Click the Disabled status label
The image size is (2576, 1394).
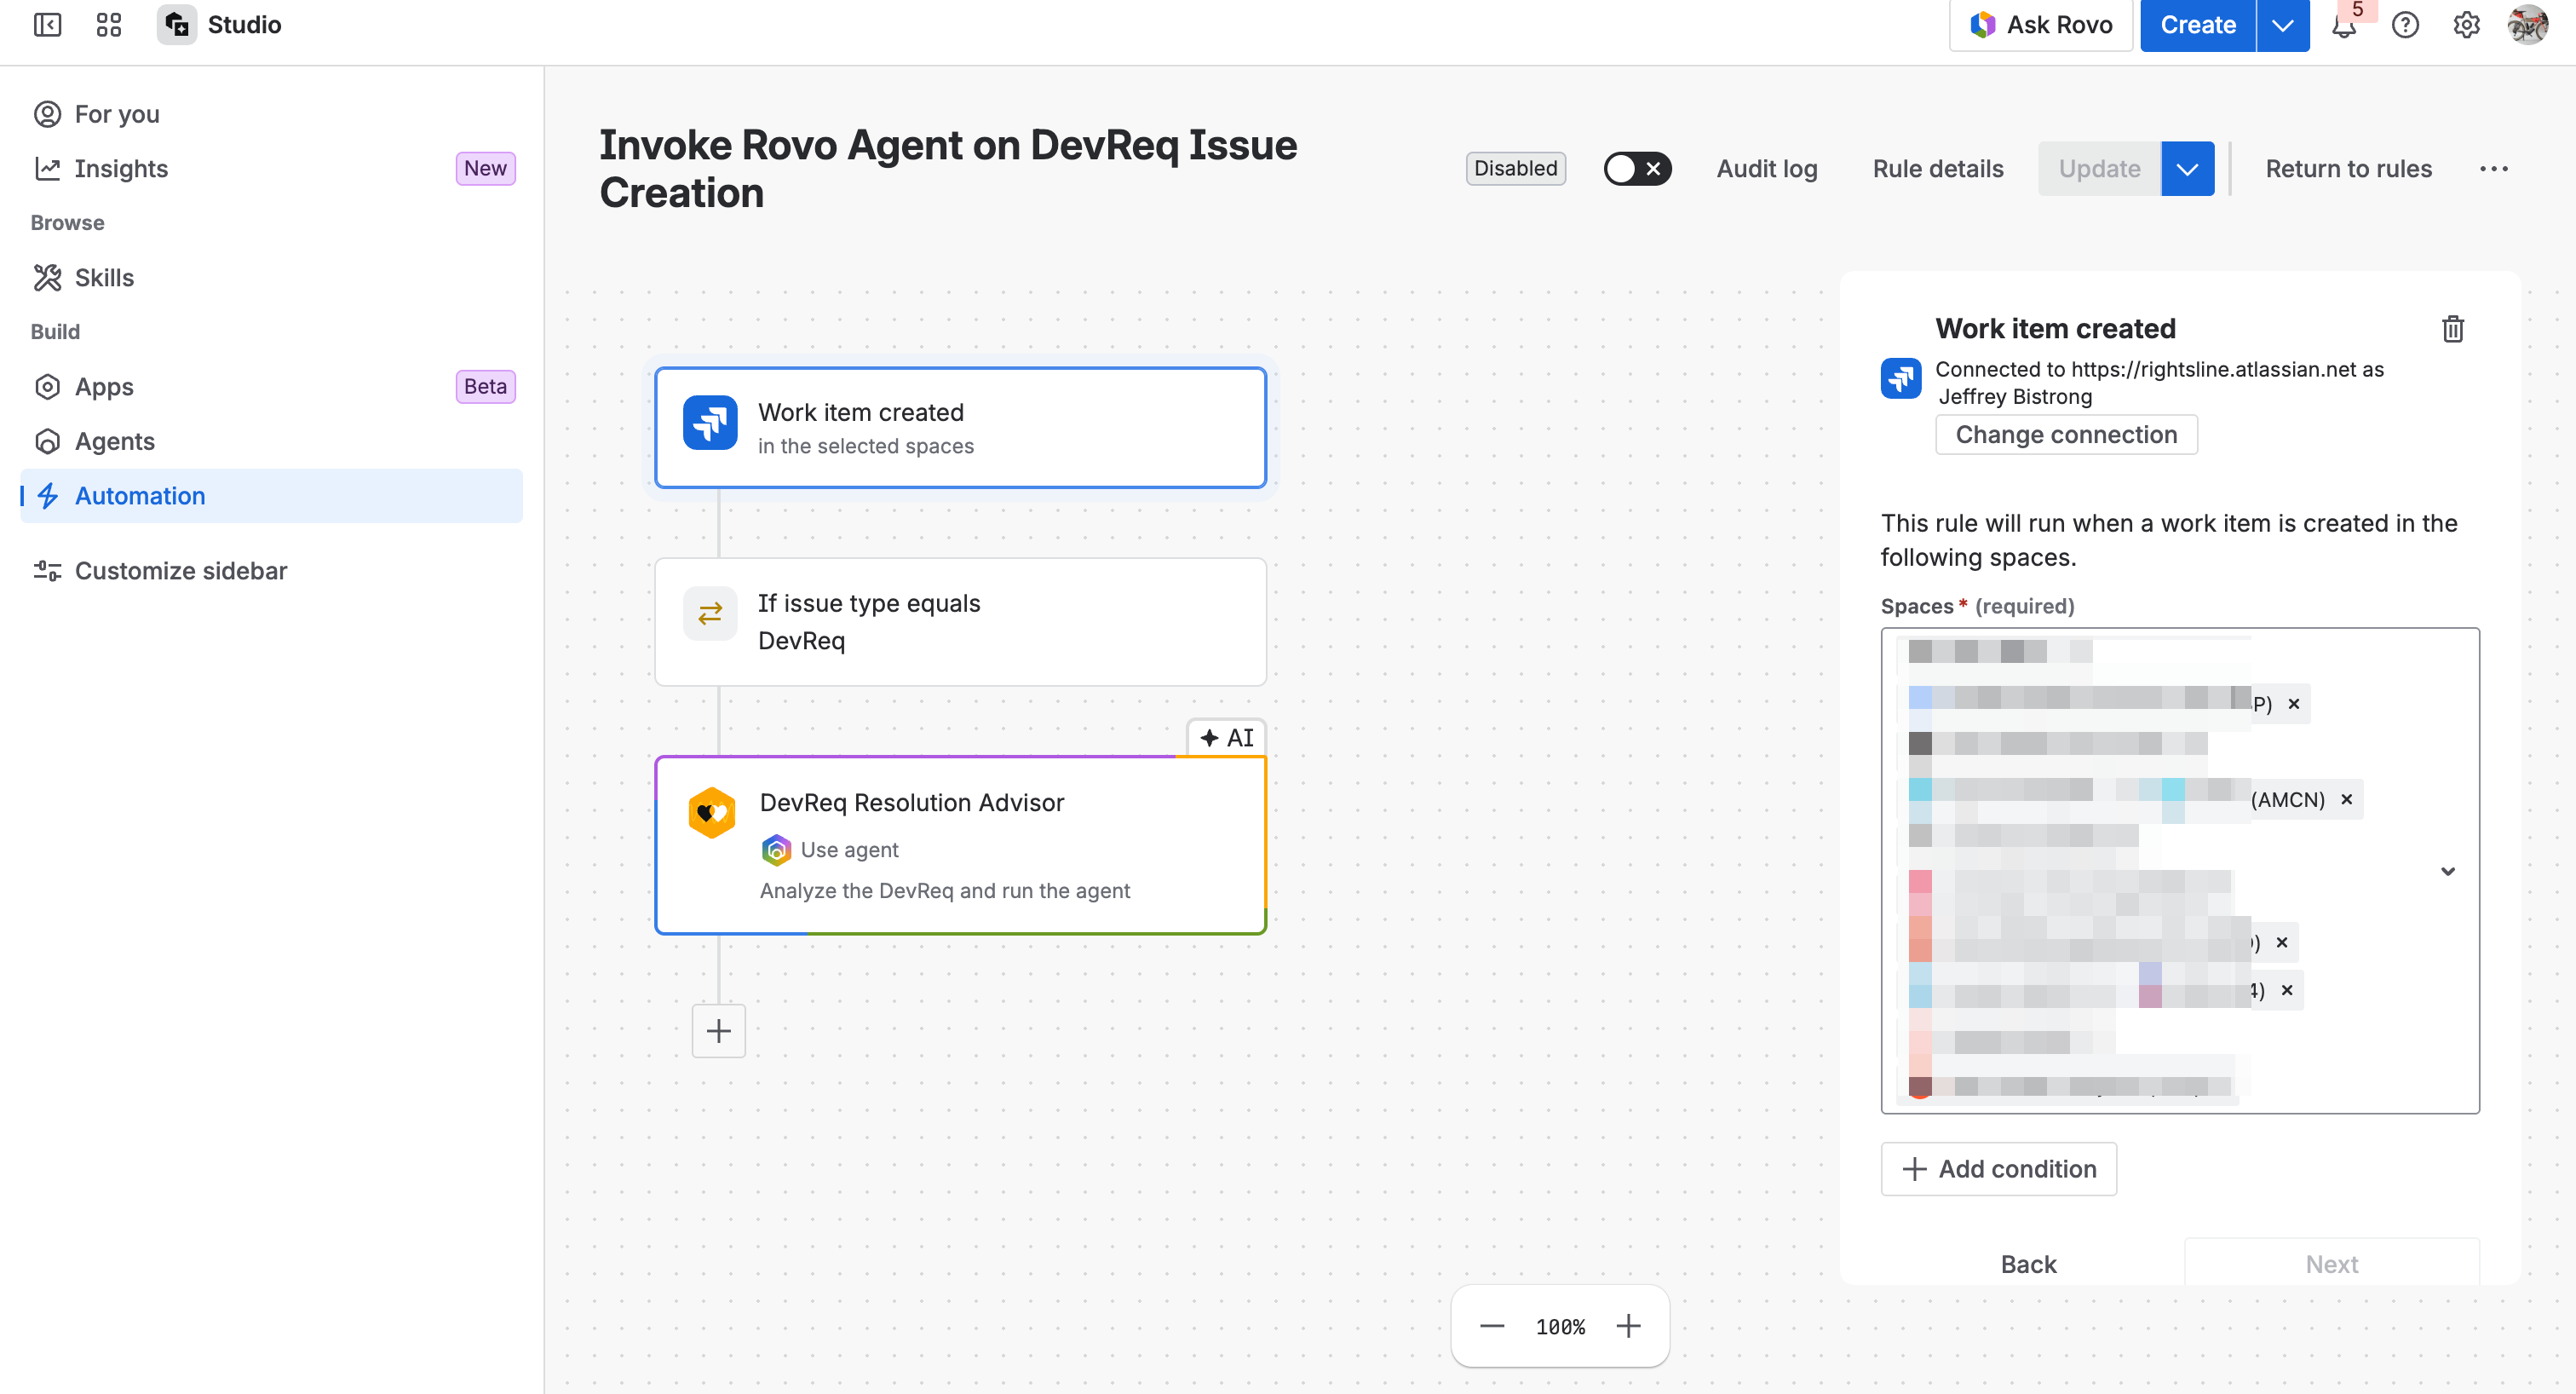tap(1516, 169)
